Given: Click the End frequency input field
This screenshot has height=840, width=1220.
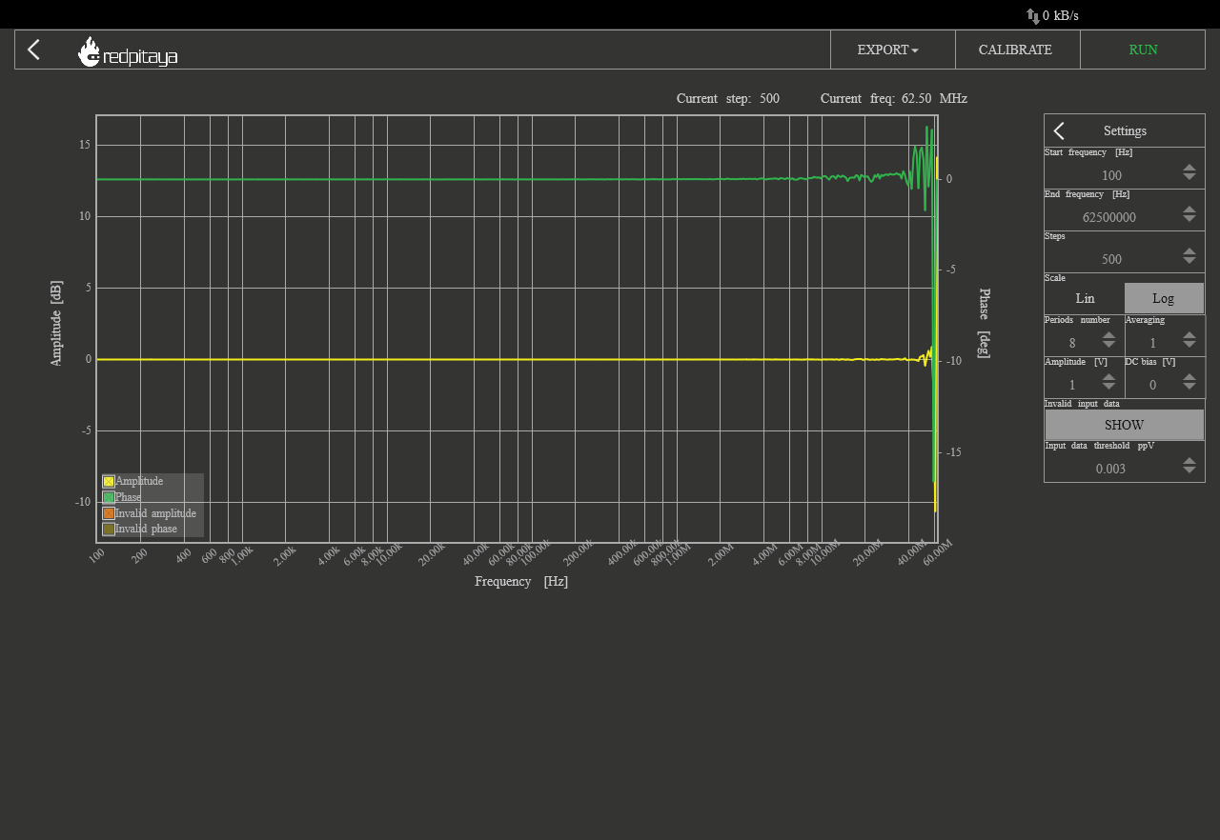Looking at the screenshot, I should pyautogui.click(x=1111, y=217).
